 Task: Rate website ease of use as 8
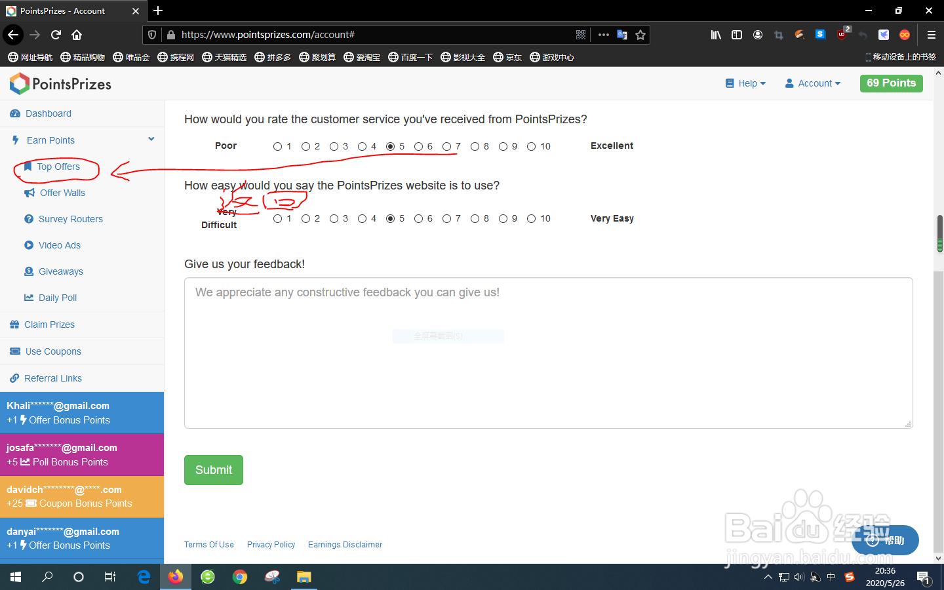(475, 218)
